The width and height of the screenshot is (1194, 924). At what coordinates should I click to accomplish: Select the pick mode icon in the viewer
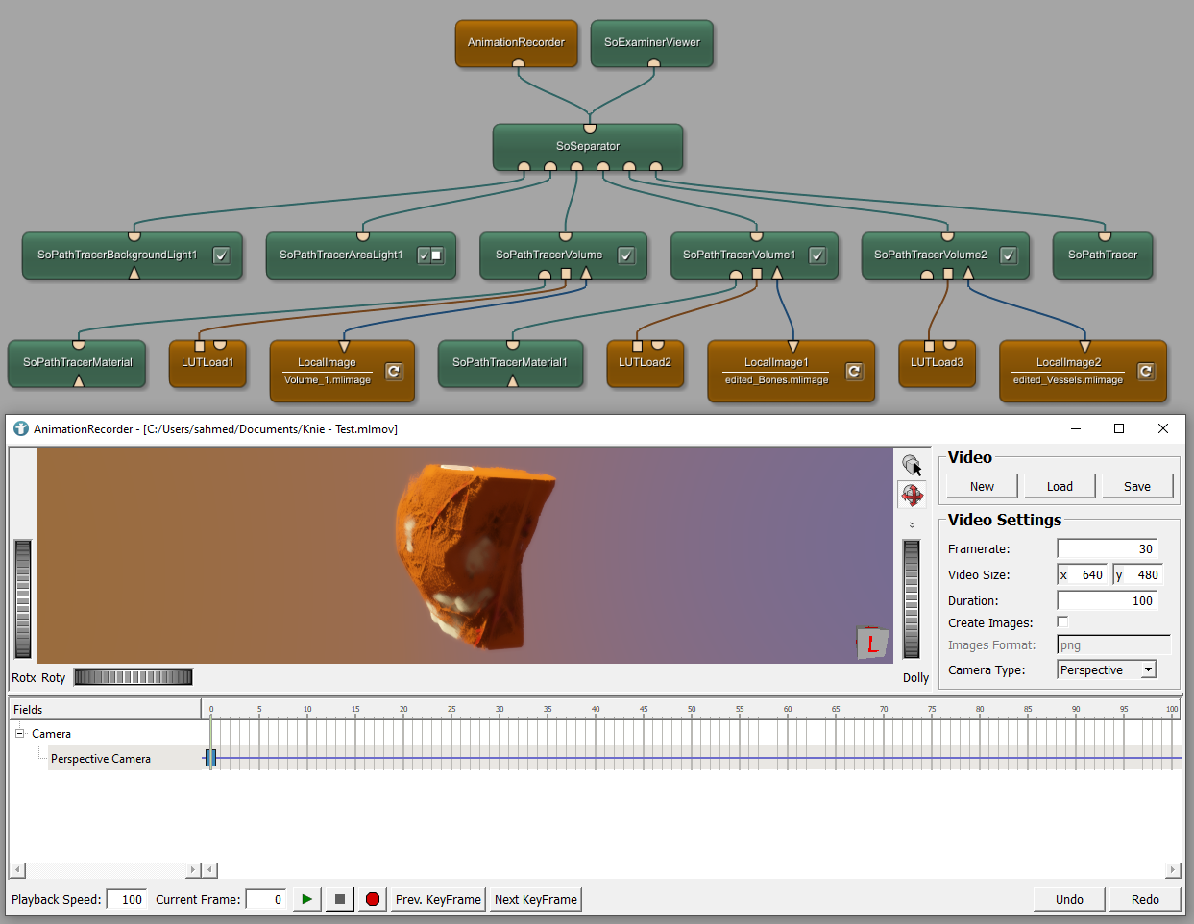point(912,464)
